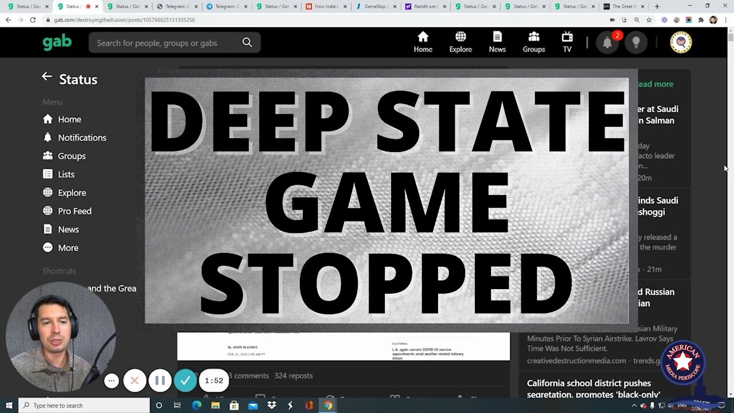734x413 pixels.
Task: Open the profile avatar menu
Action: 681,42
